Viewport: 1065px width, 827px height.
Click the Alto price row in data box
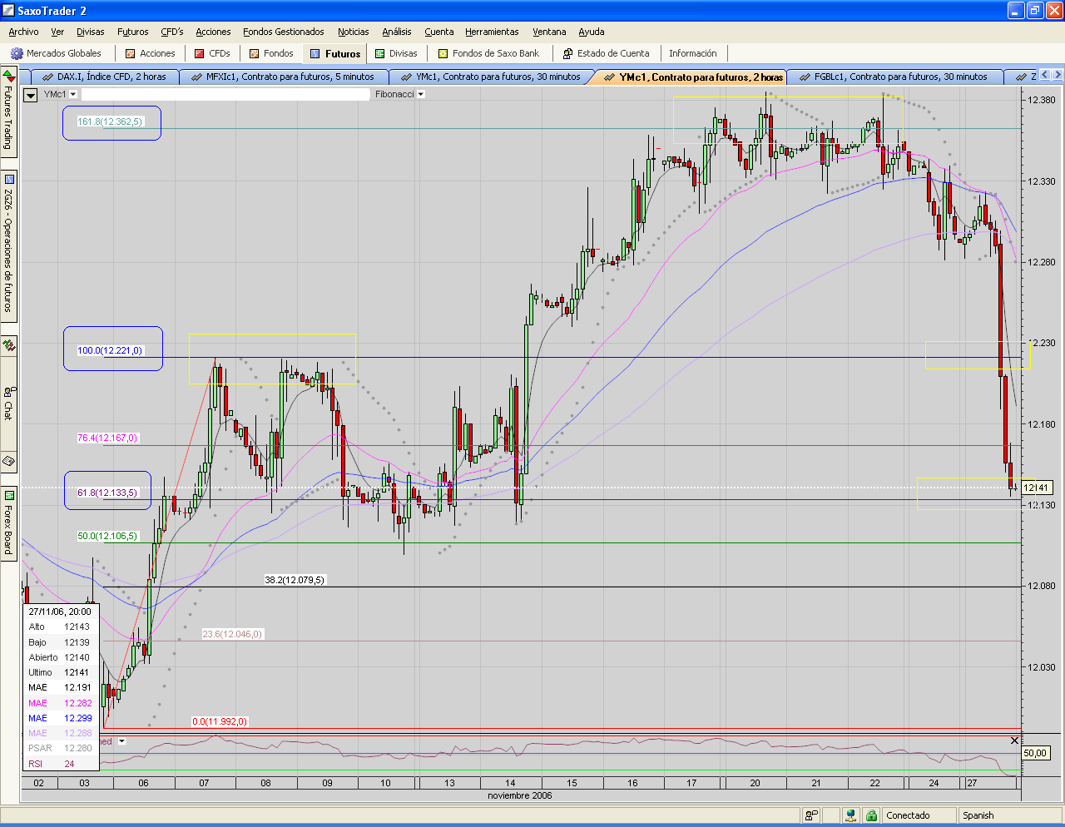(x=60, y=626)
